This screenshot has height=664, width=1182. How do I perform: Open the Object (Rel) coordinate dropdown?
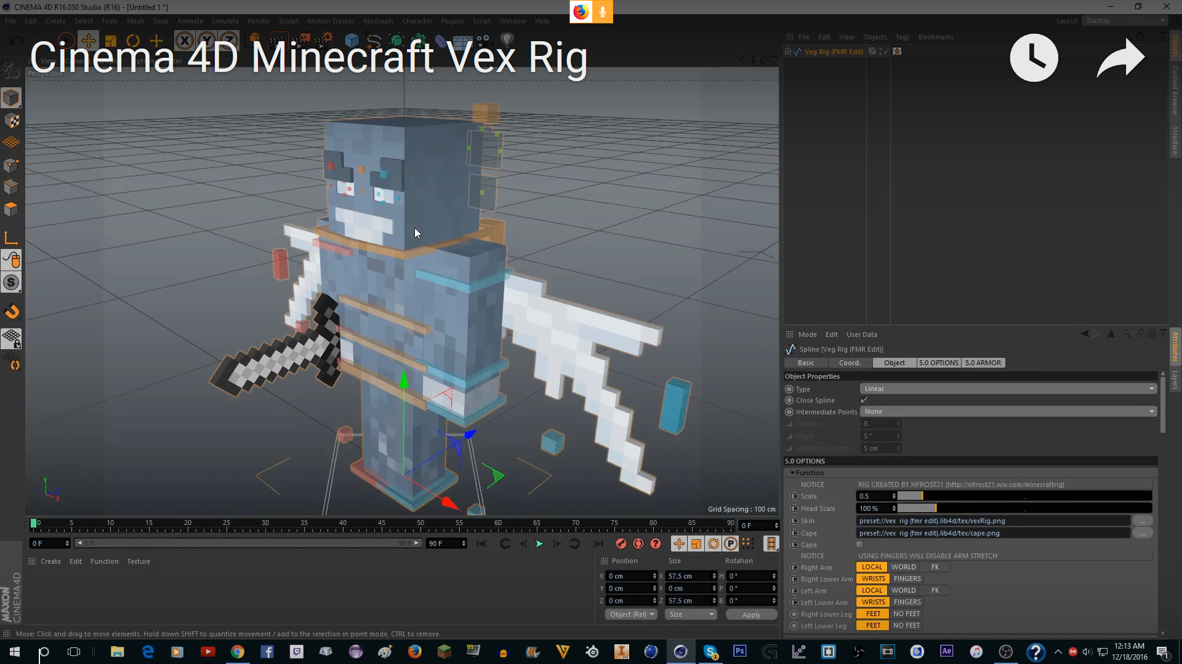[632, 614]
